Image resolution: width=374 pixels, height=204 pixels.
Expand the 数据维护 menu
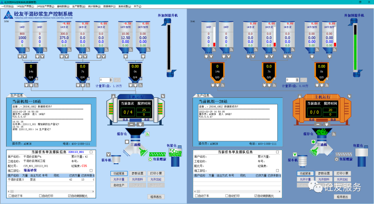tap(109, 6)
